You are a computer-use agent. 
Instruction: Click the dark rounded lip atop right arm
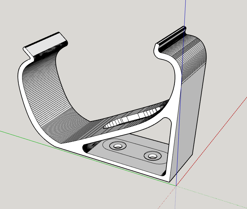[172, 38]
